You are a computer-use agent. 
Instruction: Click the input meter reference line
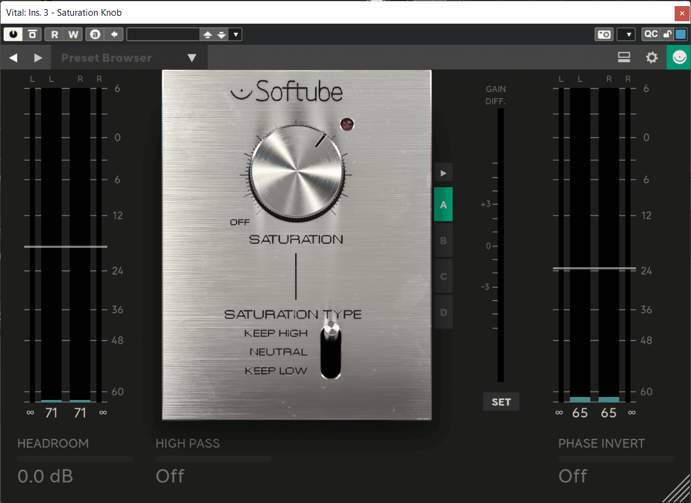[65, 247]
